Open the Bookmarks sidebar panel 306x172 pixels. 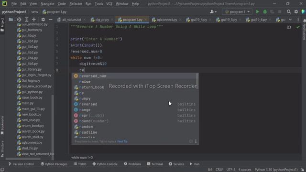click(x=2, y=125)
